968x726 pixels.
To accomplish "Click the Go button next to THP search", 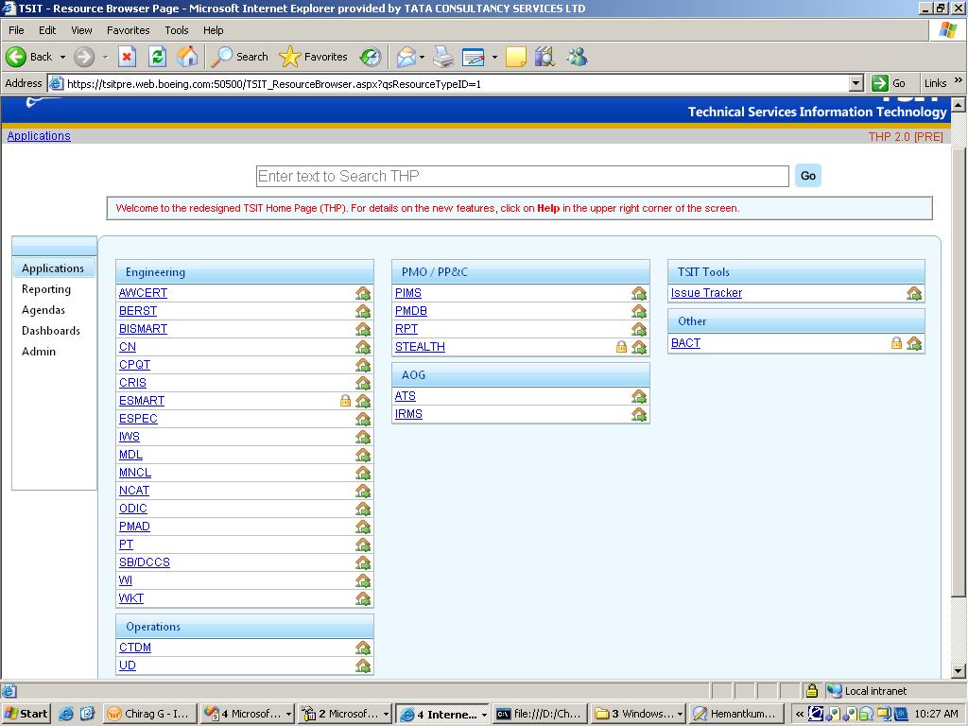I will 808,176.
